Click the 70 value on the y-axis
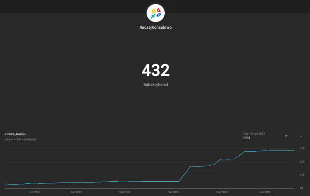 tap(302, 188)
